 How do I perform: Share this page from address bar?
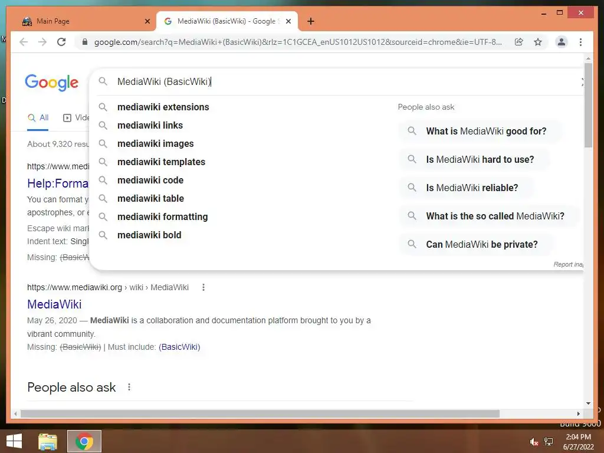(519, 42)
